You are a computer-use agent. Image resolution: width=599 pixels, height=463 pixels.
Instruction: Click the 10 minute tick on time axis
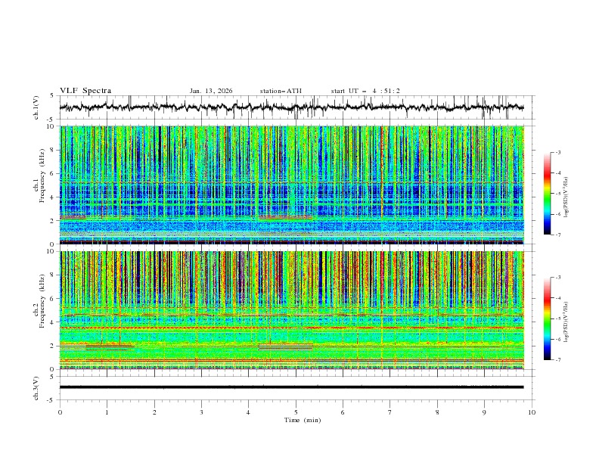[x=532, y=412]
